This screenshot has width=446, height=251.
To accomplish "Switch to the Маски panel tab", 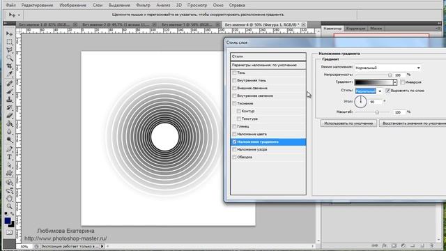I will point(376,29).
